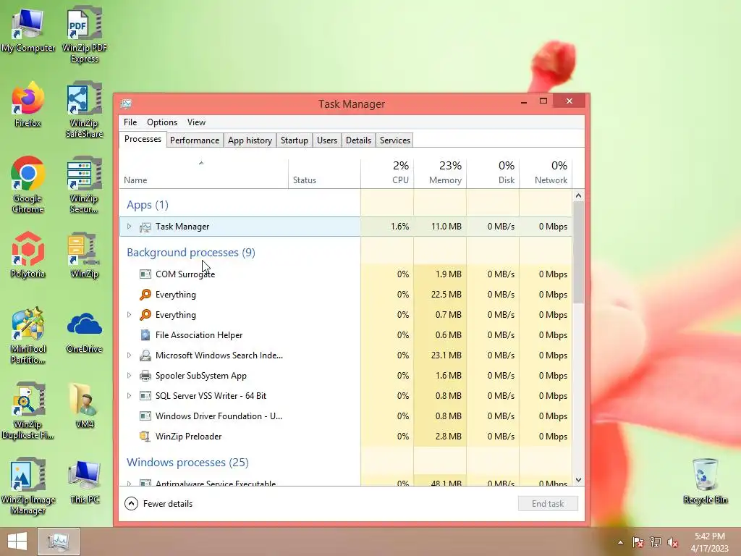This screenshot has height=556, width=741.
Task: Switch to the Performance tab
Action: [x=195, y=140]
